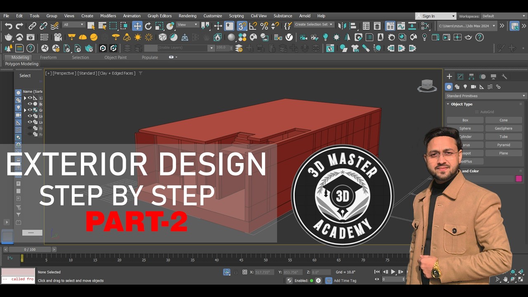Screen dimensions: 528x297
Task: Open the Arnold menu
Action: click(x=305, y=16)
